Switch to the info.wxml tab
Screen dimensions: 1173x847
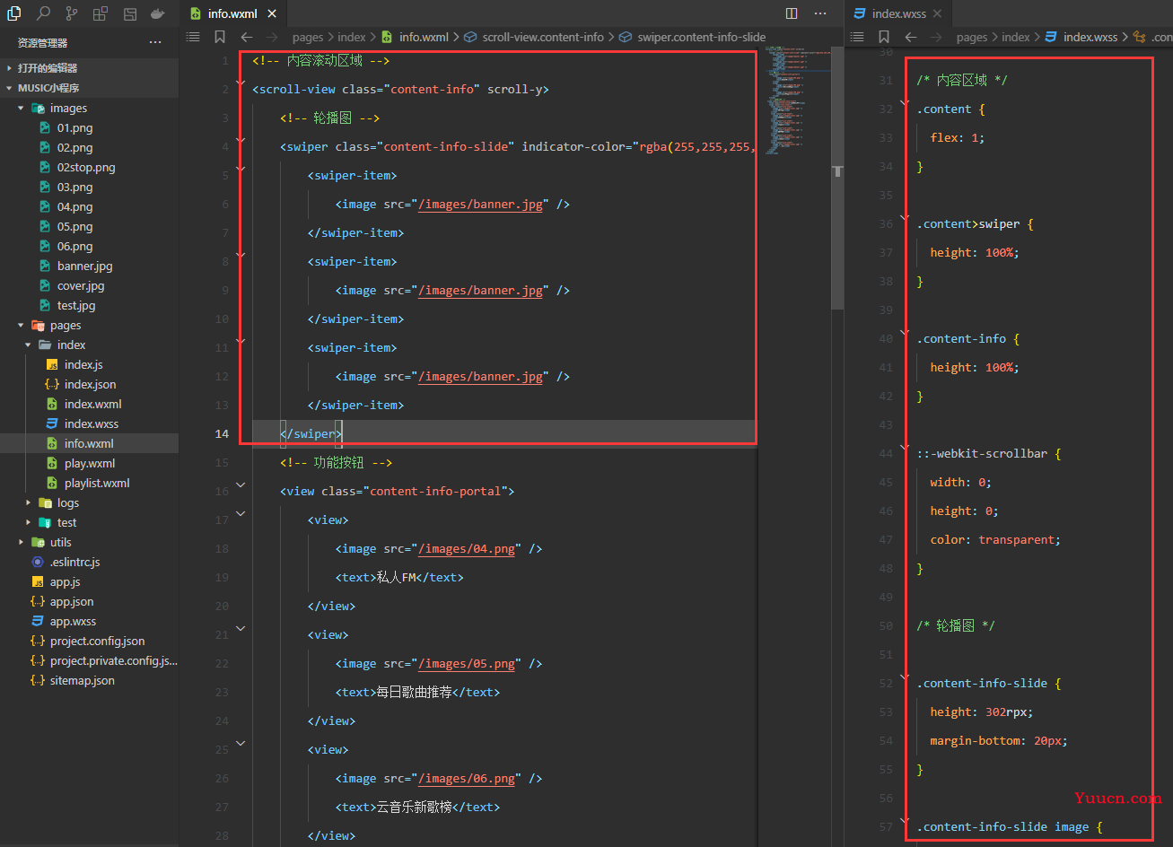pos(232,13)
